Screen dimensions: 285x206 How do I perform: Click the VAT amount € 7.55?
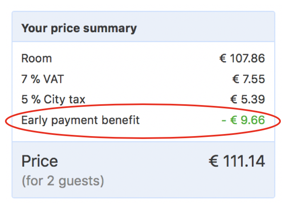249,79
